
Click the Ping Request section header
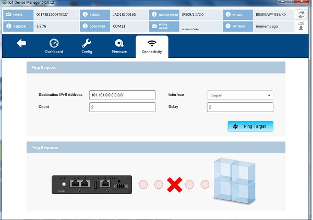(156, 68)
